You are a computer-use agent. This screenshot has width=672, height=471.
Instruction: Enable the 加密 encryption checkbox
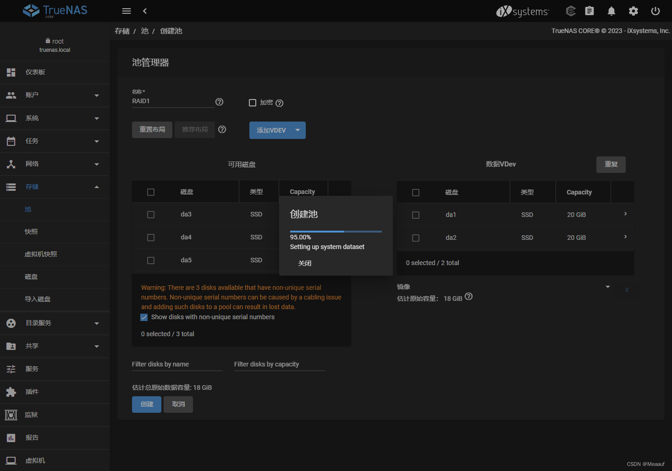253,103
